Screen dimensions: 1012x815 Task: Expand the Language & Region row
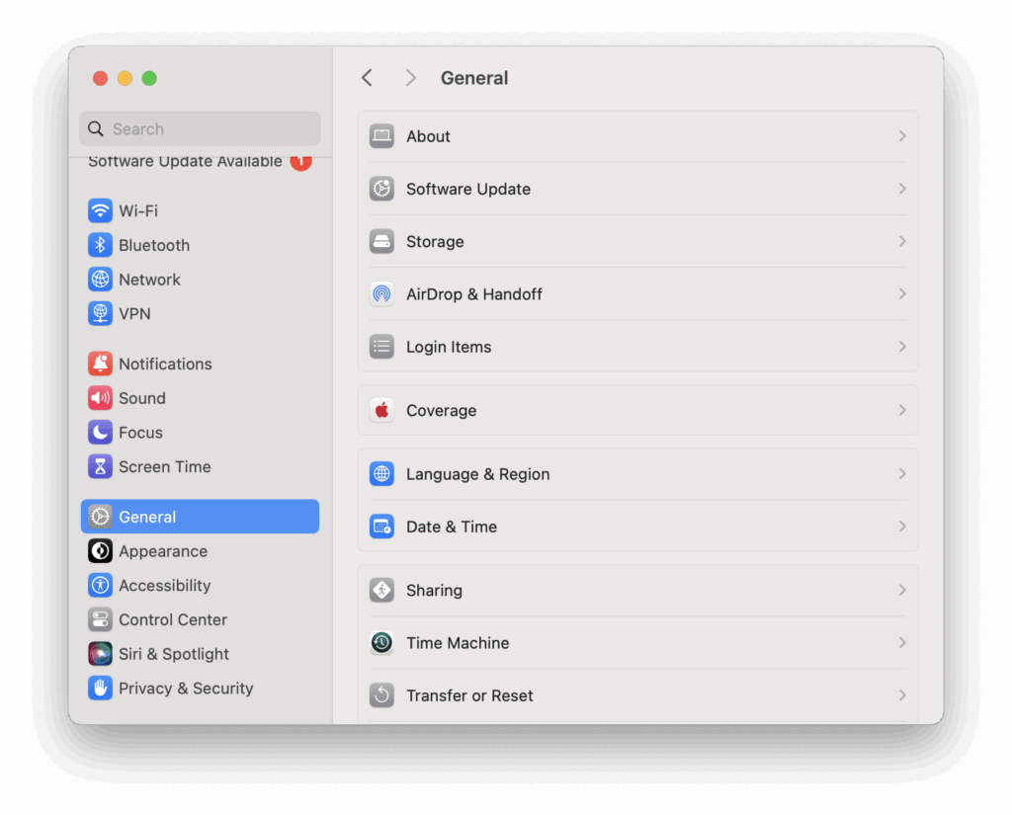coord(900,474)
